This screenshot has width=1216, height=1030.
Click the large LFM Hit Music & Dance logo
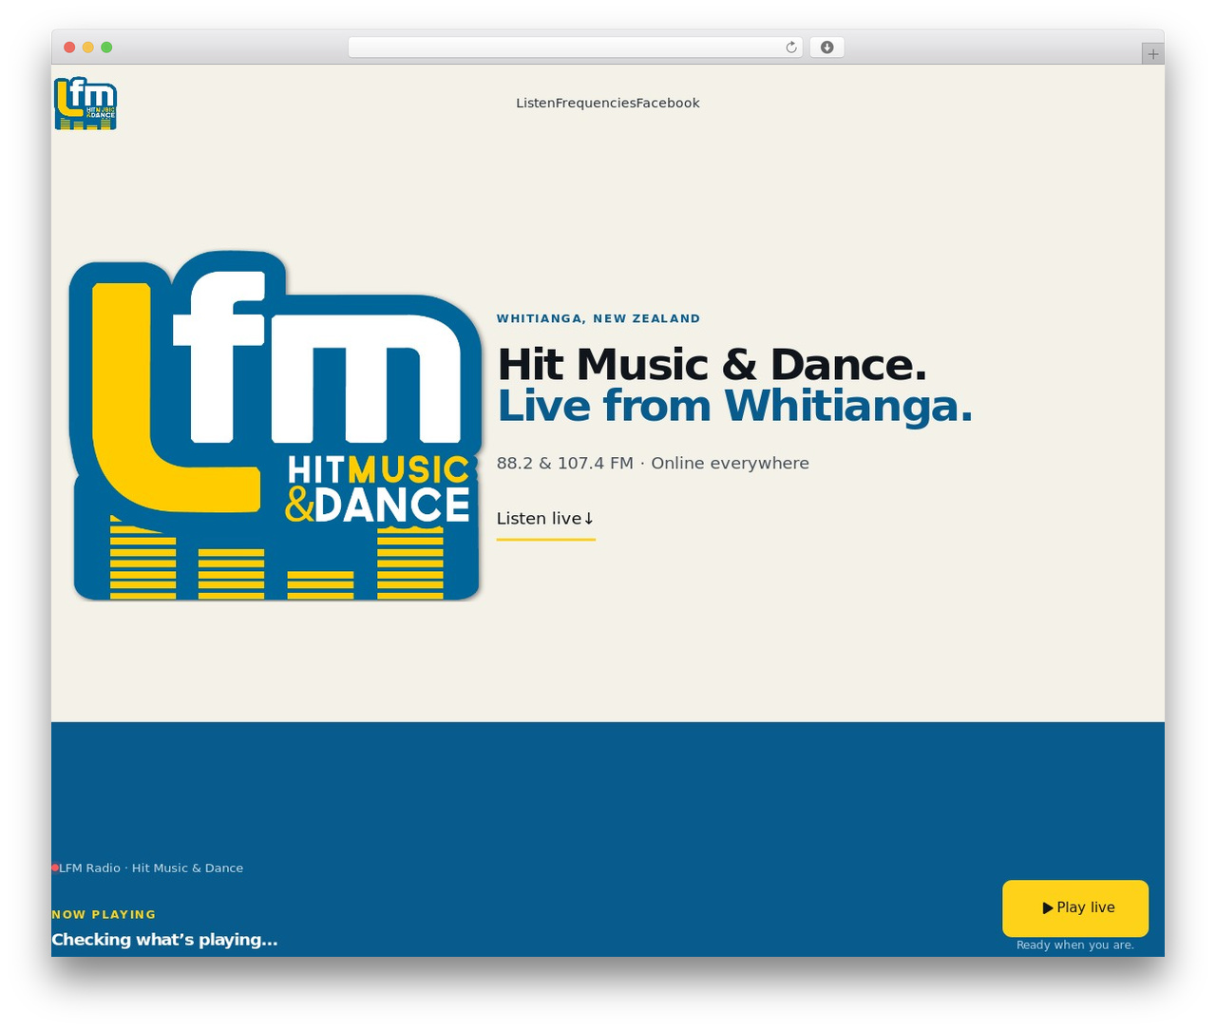[275, 426]
